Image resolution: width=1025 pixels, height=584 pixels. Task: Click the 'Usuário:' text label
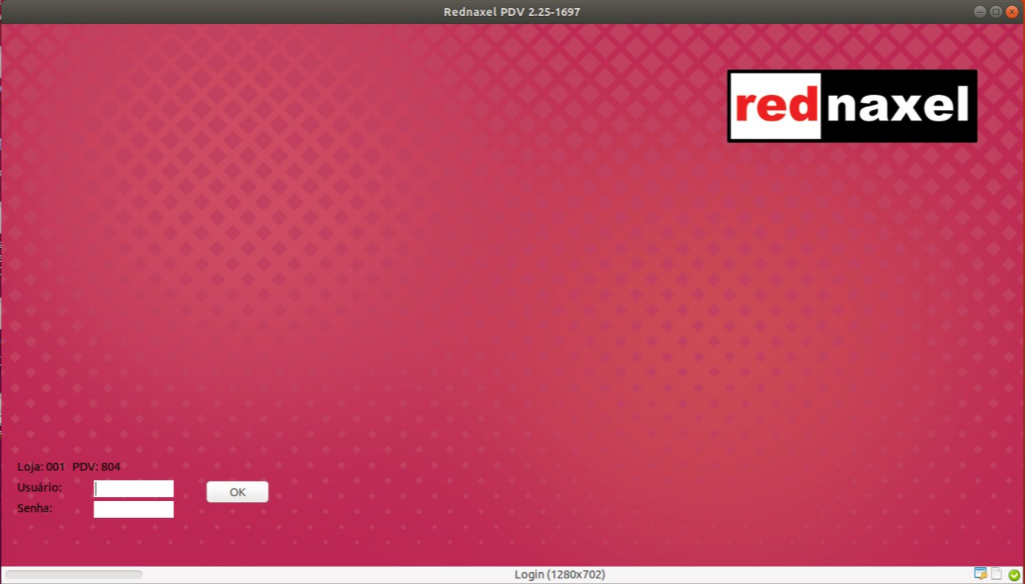tap(39, 487)
